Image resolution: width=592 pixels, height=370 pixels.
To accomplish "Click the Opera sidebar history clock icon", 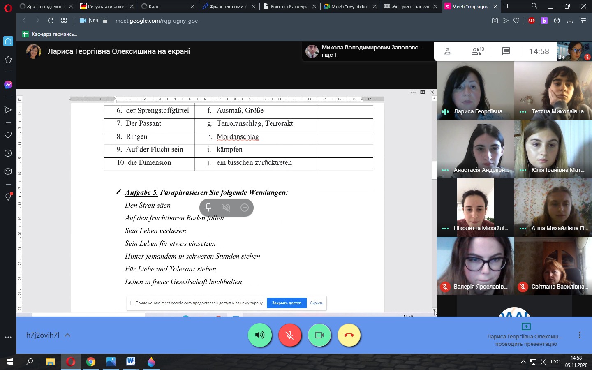I will 8,153.
